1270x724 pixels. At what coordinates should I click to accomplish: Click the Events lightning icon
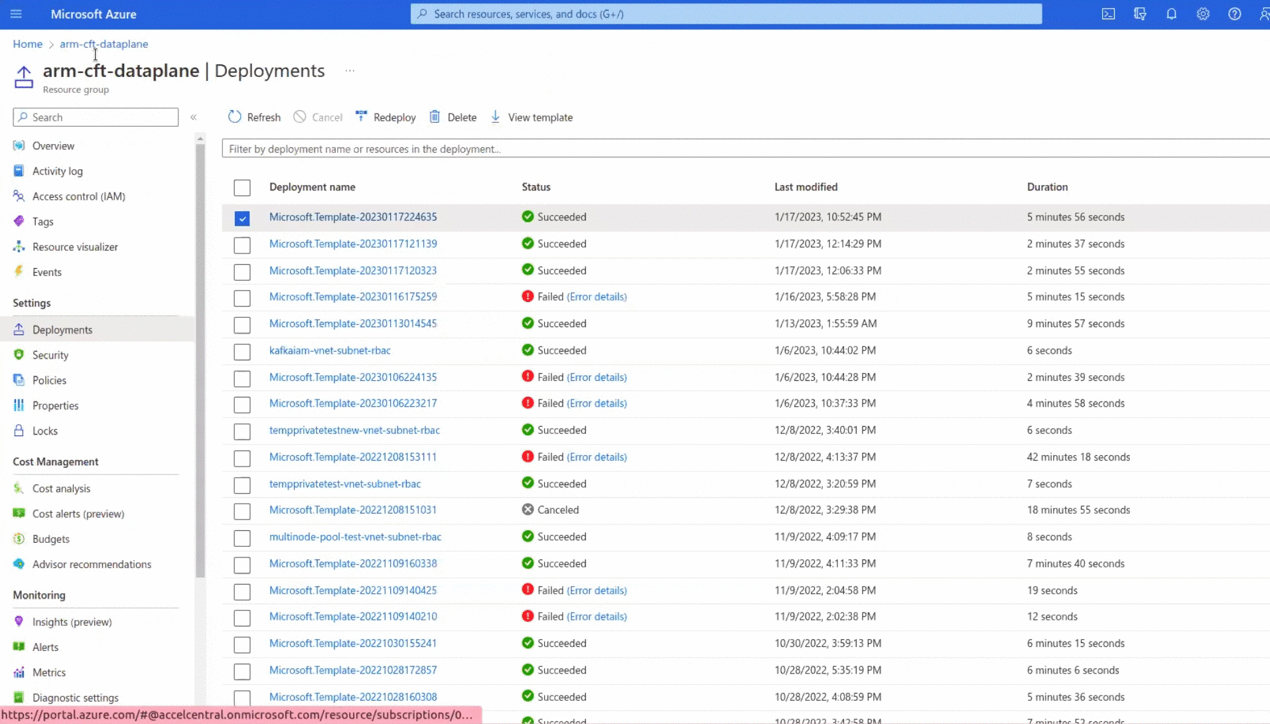click(19, 271)
